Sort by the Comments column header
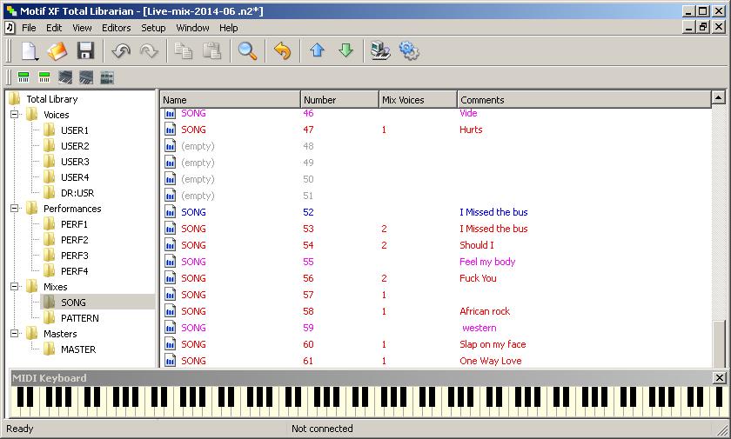 584,100
